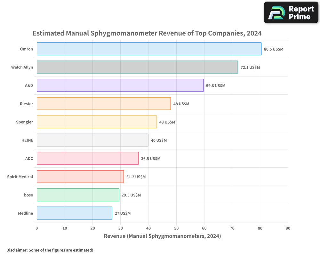Click the purple A&D bar
The width and height of the screenshot is (320, 256).
pyautogui.click(x=120, y=85)
